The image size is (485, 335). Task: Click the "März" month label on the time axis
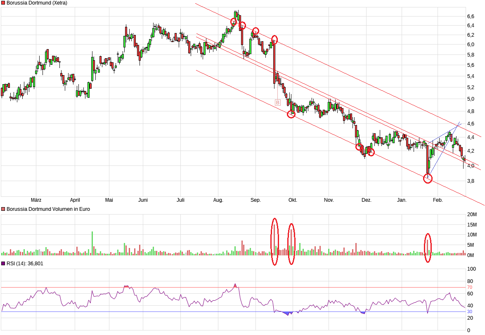coord(36,200)
